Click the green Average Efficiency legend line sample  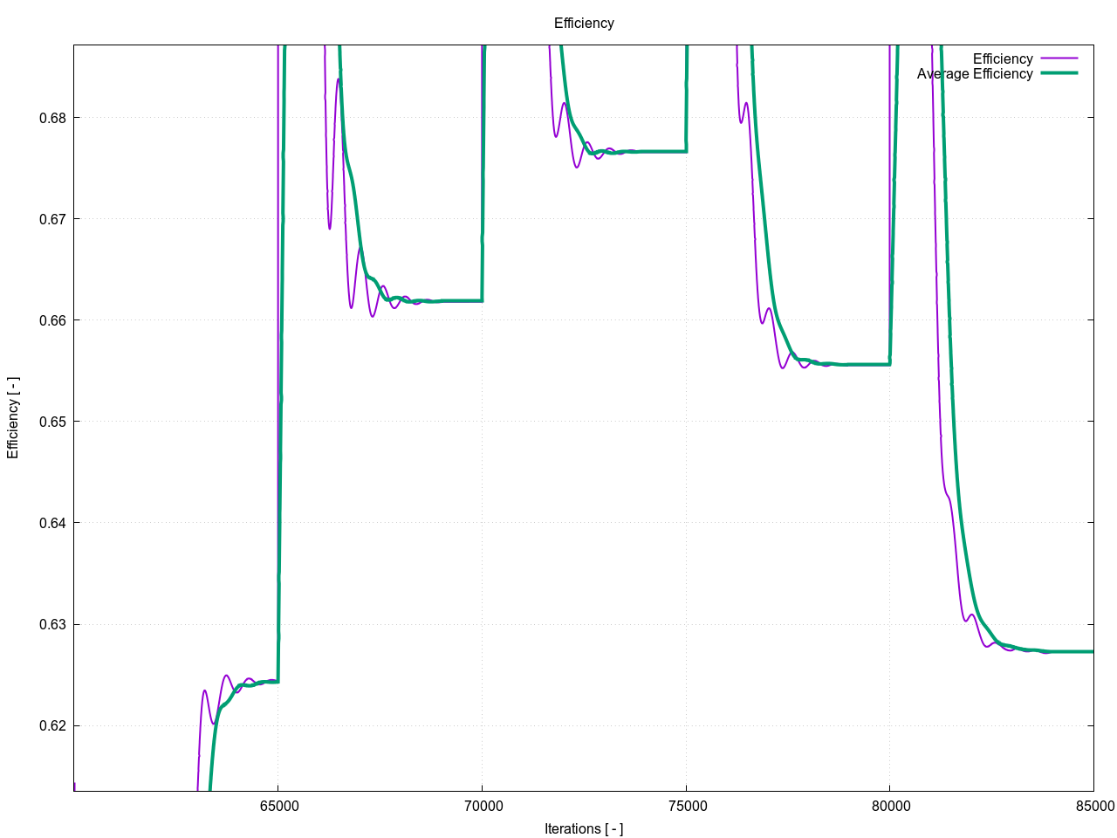click(1059, 73)
